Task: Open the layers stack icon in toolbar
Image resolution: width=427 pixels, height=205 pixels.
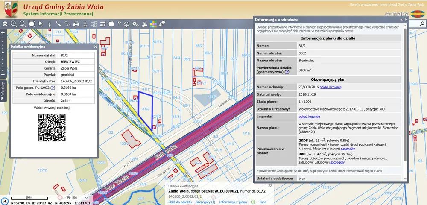Action: click(5, 24)
